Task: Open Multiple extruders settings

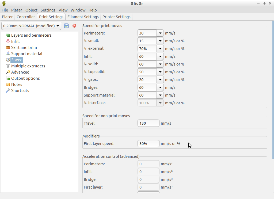Action: (28, 66)
